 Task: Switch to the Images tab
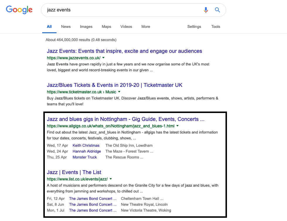[86, 26]
